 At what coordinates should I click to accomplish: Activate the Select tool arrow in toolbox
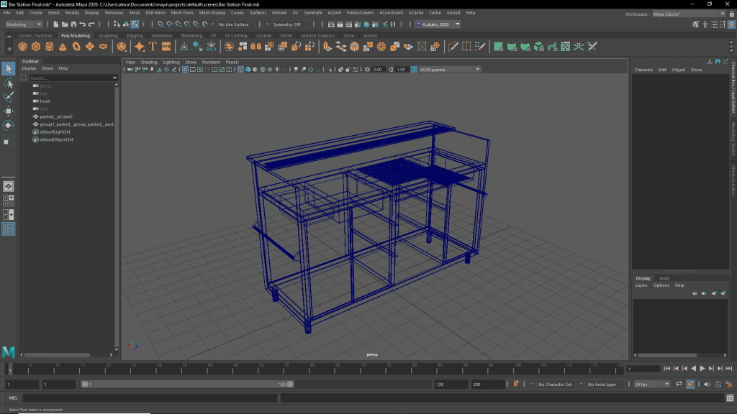click(x=8, y=69)
